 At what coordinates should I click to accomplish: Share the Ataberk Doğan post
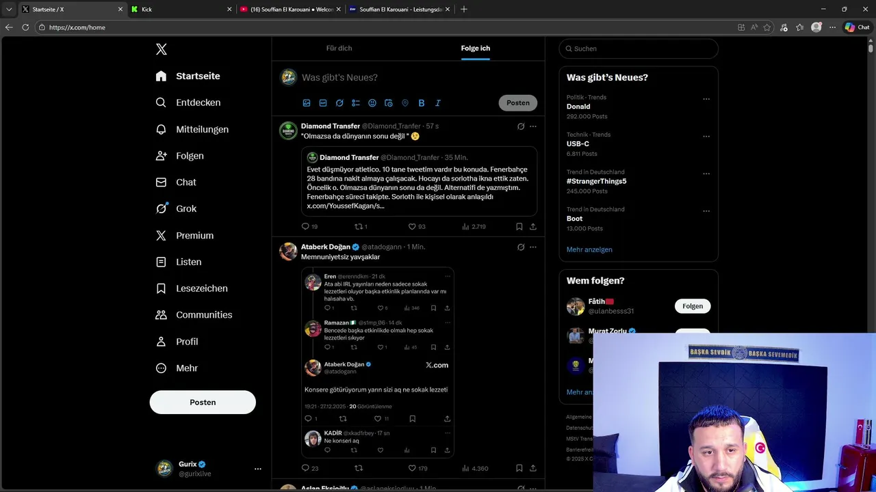533,468
